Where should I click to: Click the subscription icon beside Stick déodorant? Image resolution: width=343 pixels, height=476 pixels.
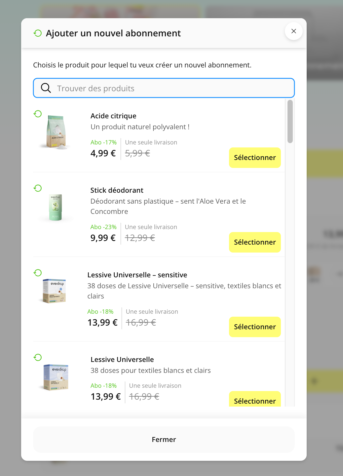38,188
